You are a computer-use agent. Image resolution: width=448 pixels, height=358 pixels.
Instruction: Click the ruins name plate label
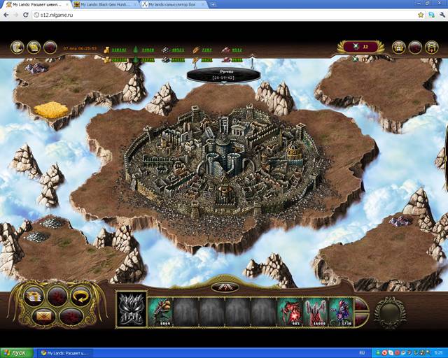(x=223, y=75)
